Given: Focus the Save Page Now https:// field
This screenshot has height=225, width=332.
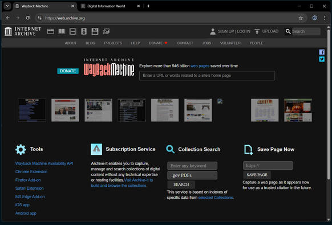Looking at the screenshot, I should tap(268, 166).
